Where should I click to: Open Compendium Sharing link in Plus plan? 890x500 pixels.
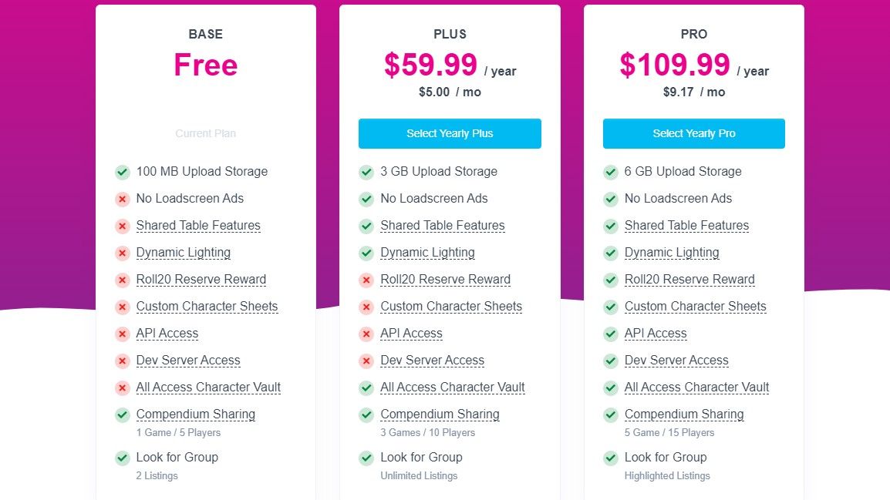click(440, 414)
